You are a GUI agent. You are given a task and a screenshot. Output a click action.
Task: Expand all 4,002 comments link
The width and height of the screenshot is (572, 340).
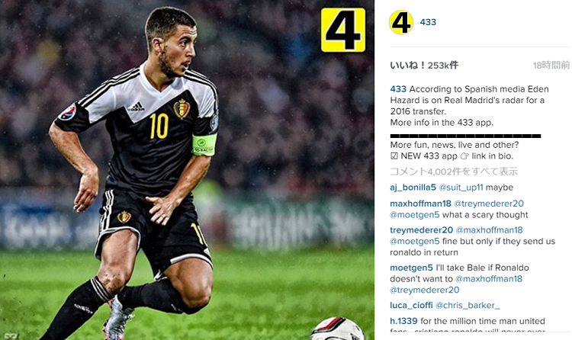[454, 171]
